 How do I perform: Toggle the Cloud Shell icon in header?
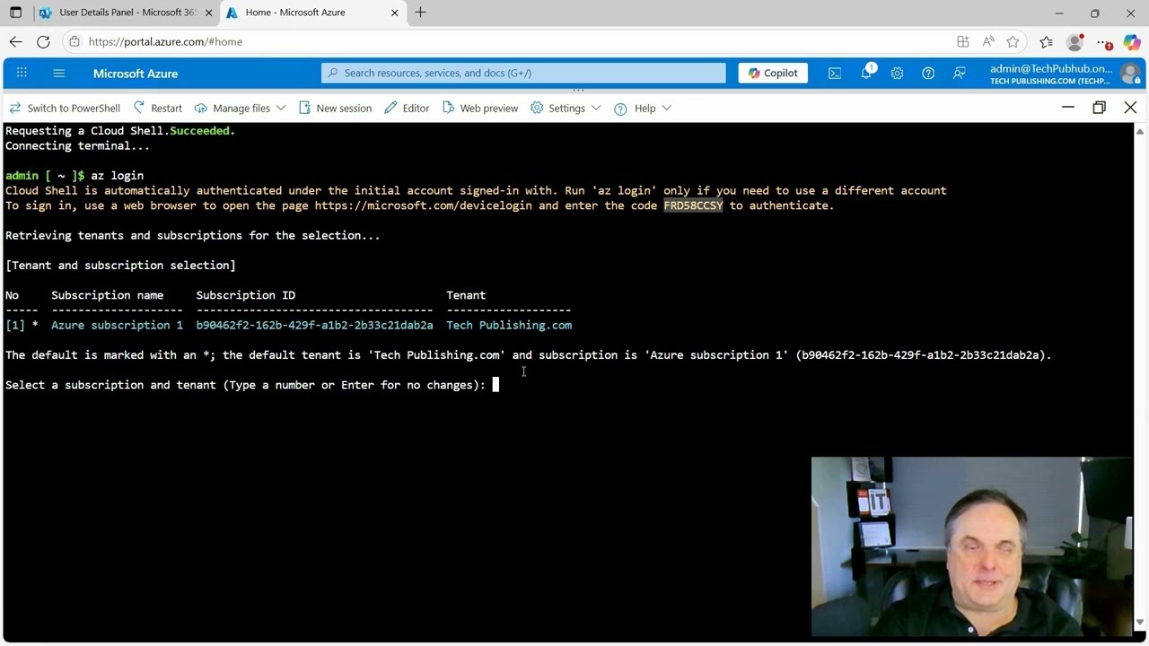[x=835, y=73]
